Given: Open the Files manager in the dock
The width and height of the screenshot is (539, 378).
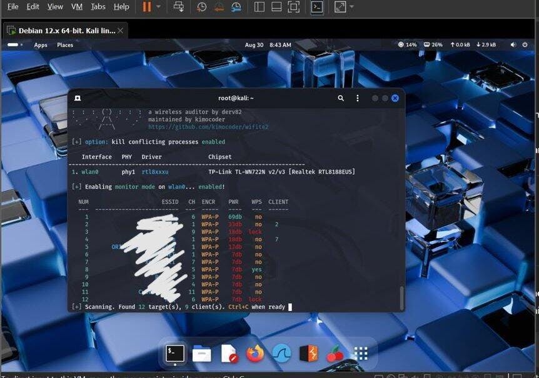Looking at the screenshot, I should click(201, 354).
